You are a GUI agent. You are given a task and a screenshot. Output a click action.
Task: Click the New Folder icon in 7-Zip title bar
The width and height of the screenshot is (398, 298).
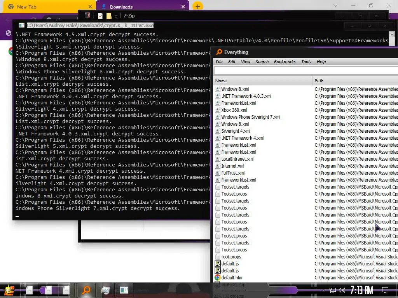109,16
